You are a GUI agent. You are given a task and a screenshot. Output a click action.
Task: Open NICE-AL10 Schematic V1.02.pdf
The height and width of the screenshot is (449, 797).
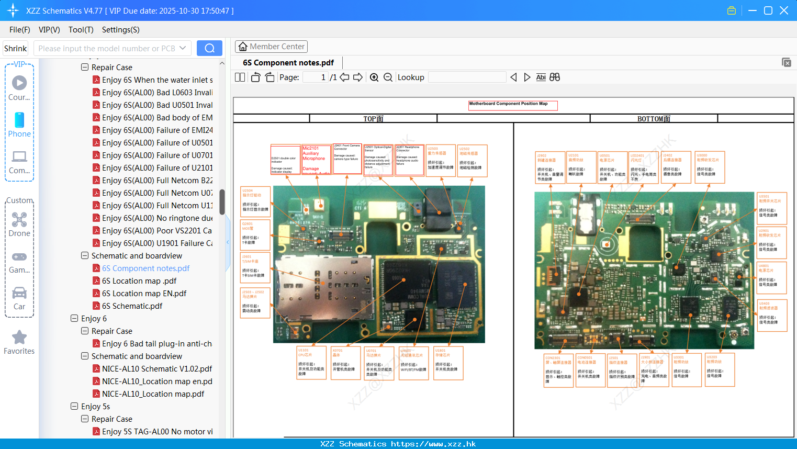[x=157, y=368]
